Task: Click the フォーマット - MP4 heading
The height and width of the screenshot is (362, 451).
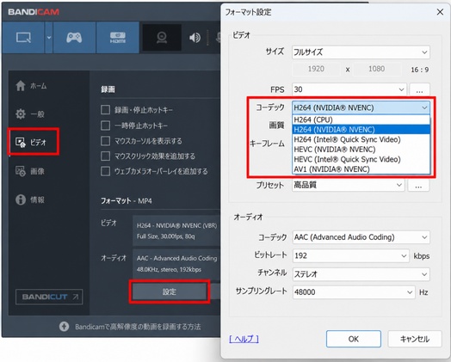Action: coord(127,200)
